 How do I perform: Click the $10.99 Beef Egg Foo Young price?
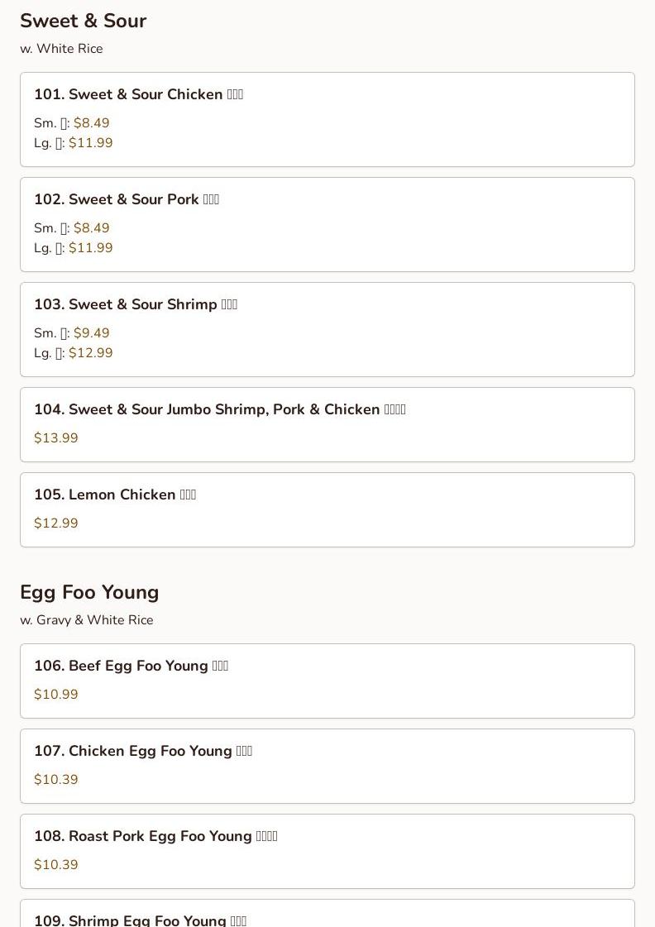56,695
